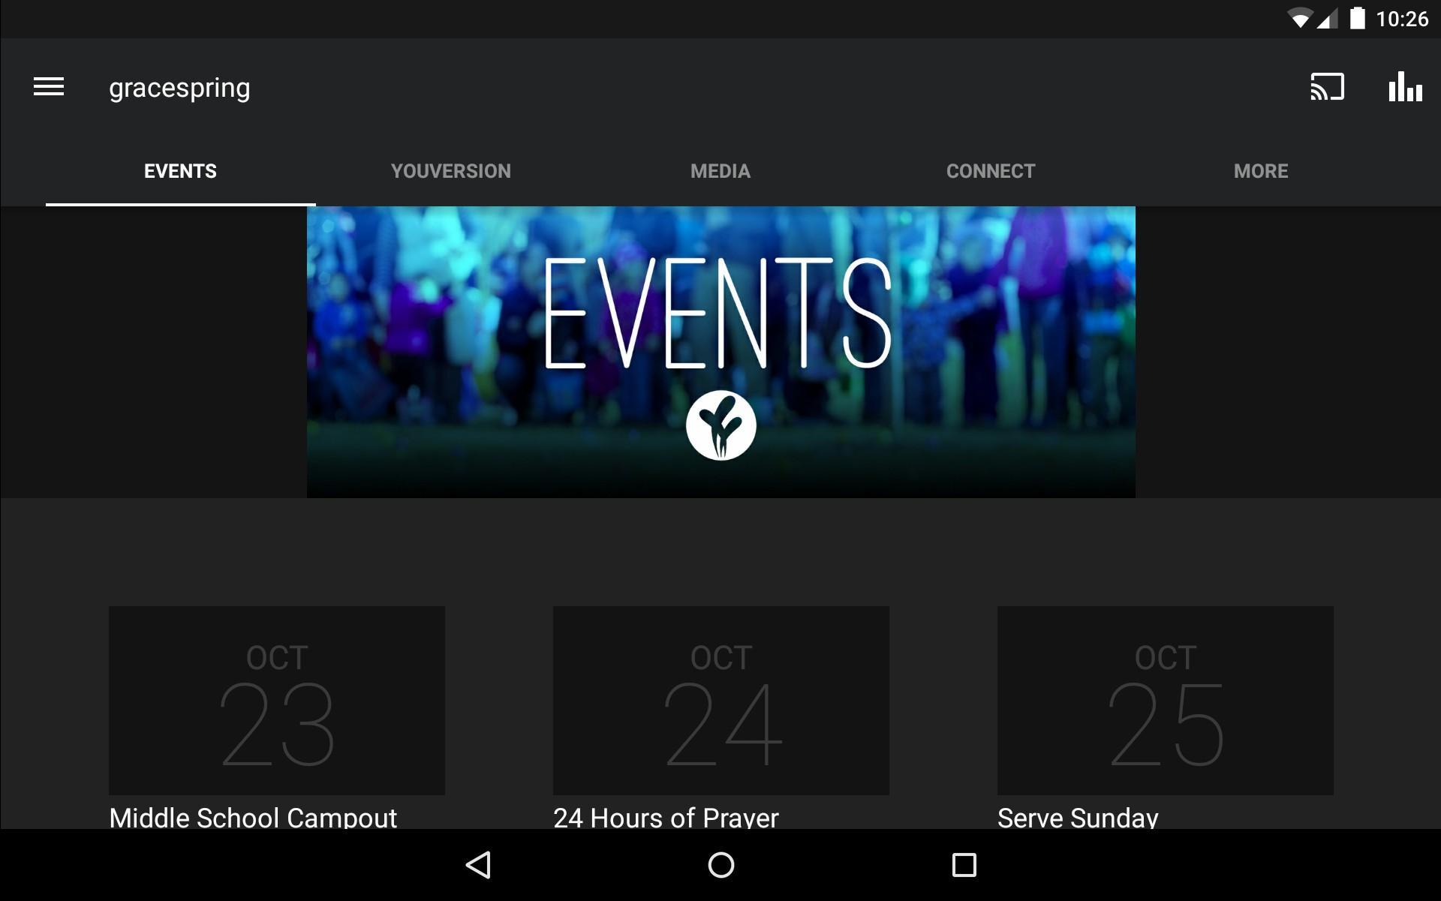Tap the Cast screen icon
The height and width of the screenshot is (901, 1441).
(x=1327, y=87)
